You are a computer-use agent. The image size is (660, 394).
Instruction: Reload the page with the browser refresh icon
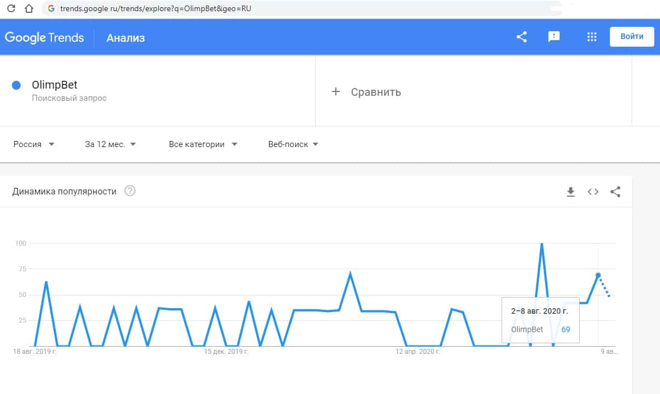pos(11,9)
